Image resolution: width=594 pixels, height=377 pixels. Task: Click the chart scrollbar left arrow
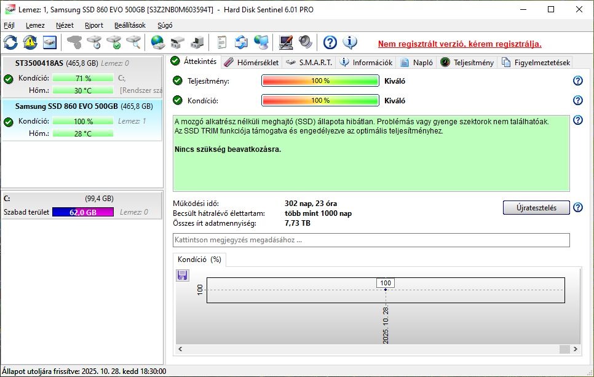click(x=180, y=349)
